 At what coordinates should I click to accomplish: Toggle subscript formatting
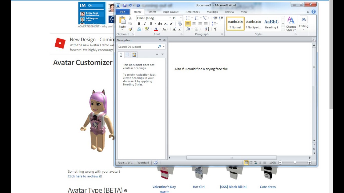(166, 24)
